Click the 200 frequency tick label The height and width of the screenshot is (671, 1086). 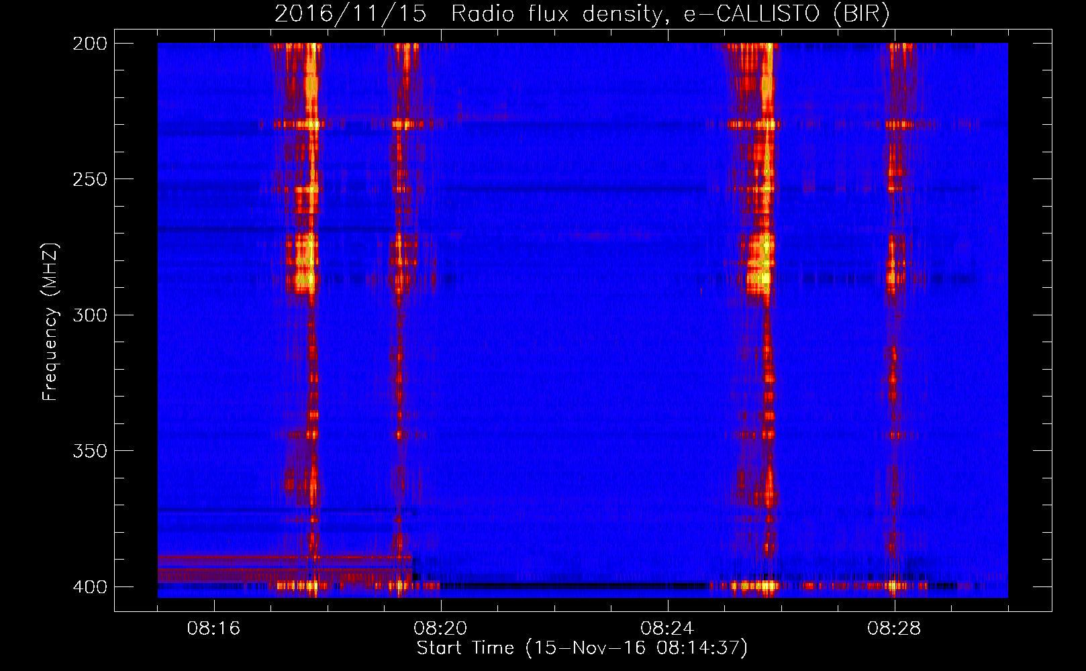(x=90, y=44)
